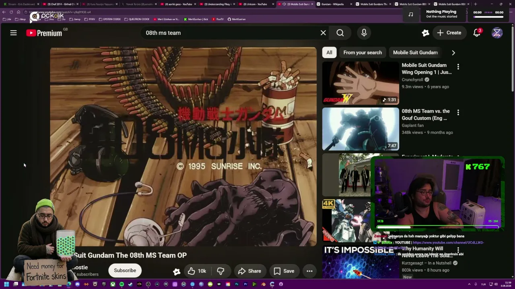Click the music note widget icon
Screen dimensions: 515x289
(410, 14)
